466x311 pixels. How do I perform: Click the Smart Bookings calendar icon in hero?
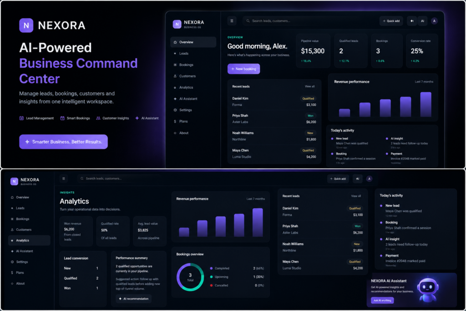62,118
